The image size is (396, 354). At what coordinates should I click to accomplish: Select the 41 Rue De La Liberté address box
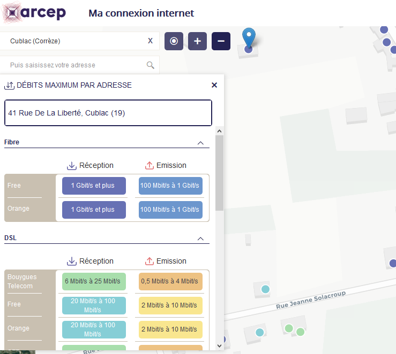(108, 113)
